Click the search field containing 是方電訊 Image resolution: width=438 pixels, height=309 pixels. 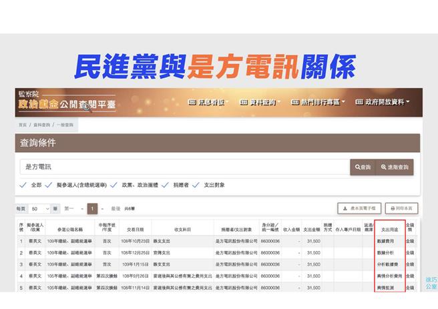[x=185, y=167]
